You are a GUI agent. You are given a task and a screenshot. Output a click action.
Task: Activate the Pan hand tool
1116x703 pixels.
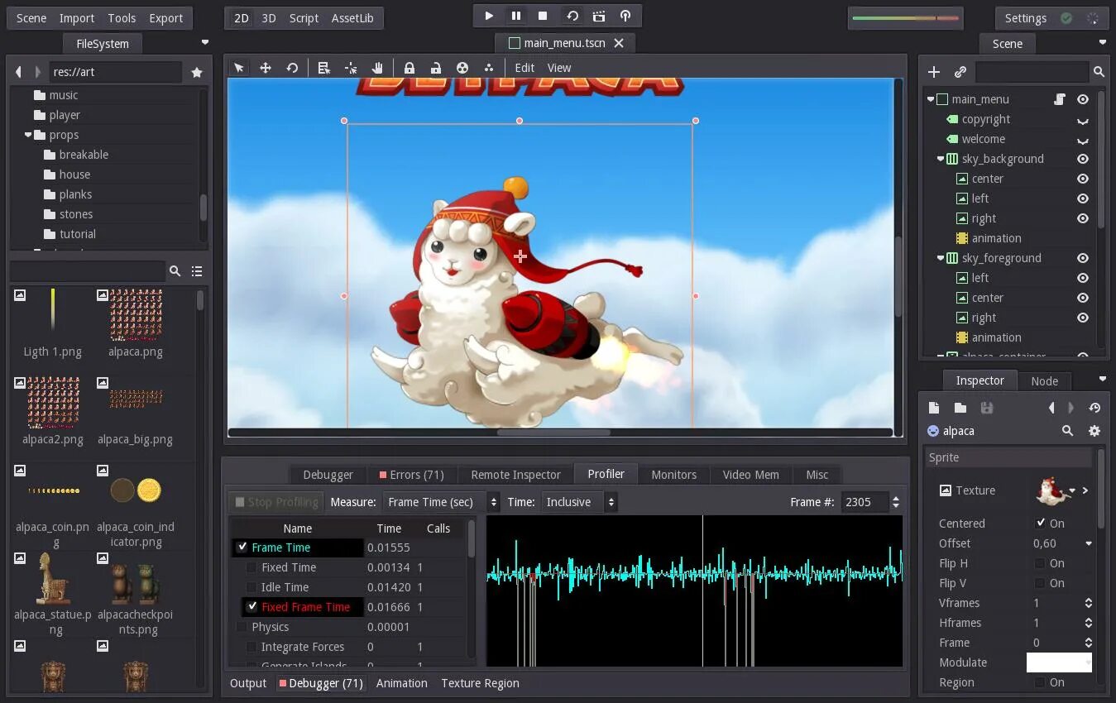(377, 68)
